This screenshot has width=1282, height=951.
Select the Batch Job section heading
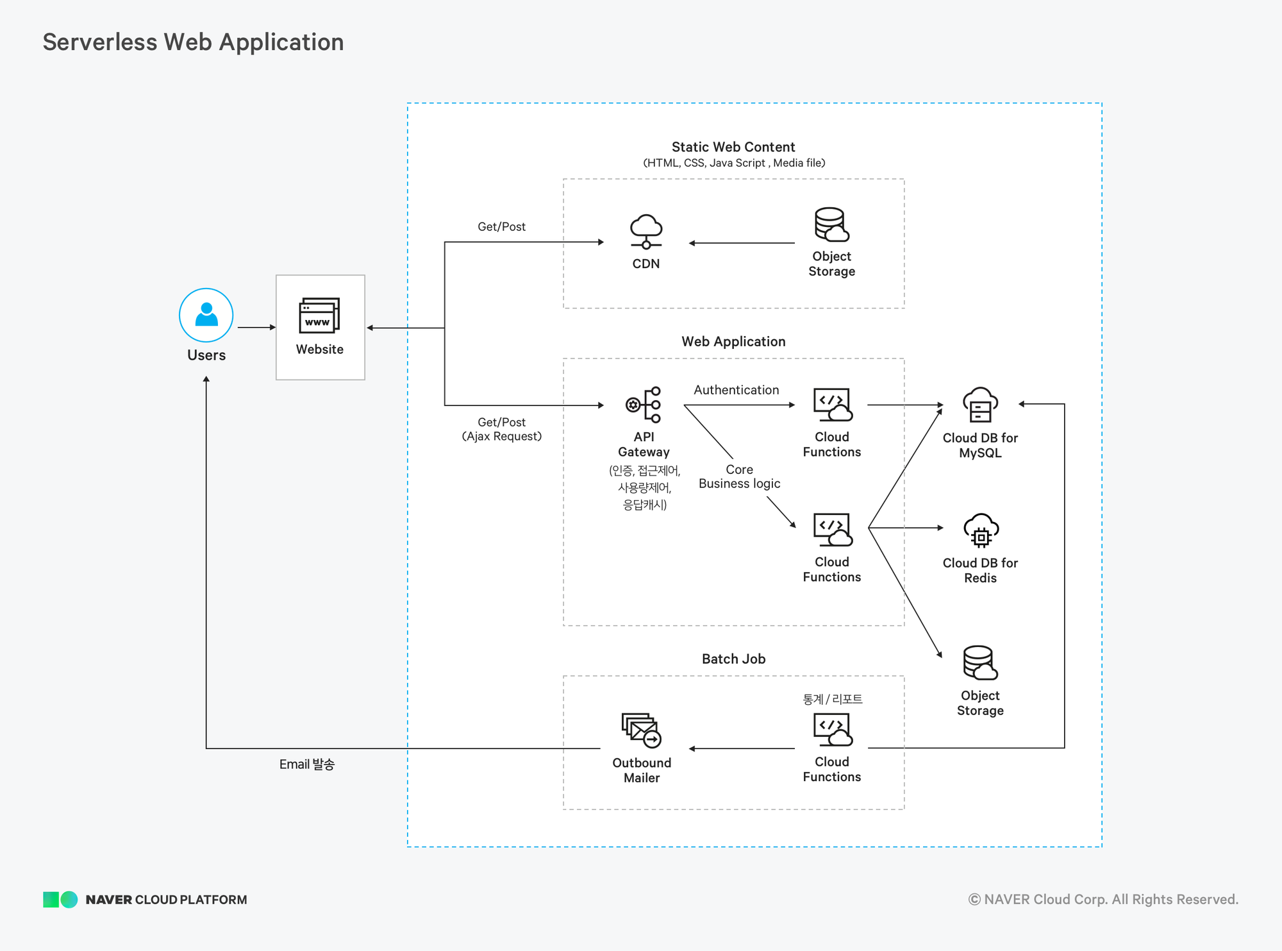pos(733,659)
